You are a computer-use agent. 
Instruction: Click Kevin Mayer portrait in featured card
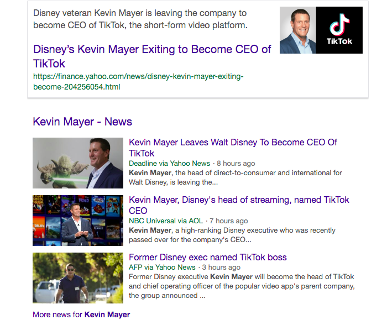298,30
